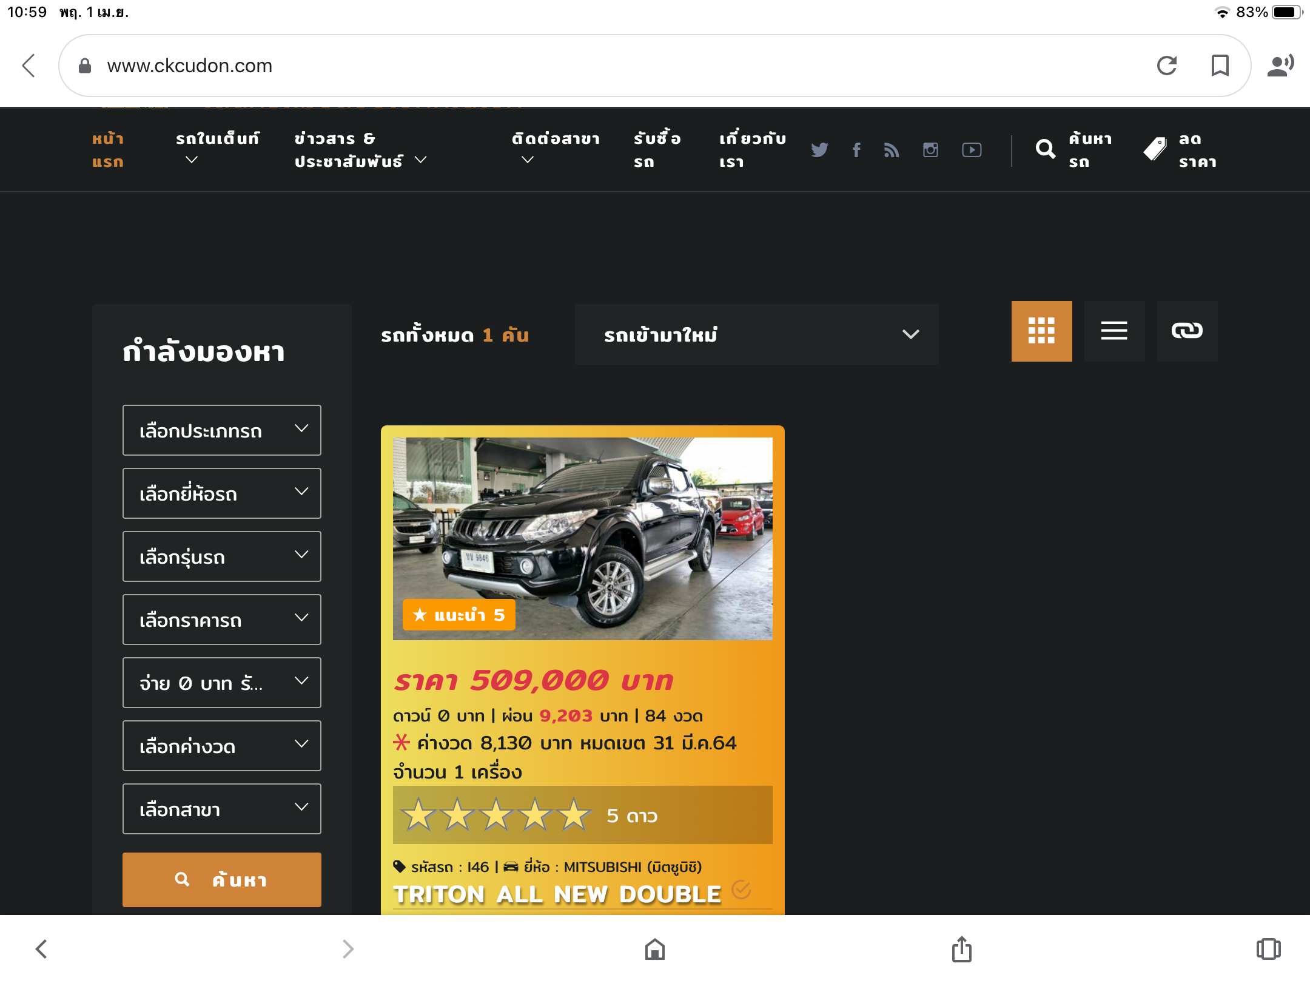Open the ลดราคา discount link
This screenshot has width=1310, height=983.
pos(1183,150)
